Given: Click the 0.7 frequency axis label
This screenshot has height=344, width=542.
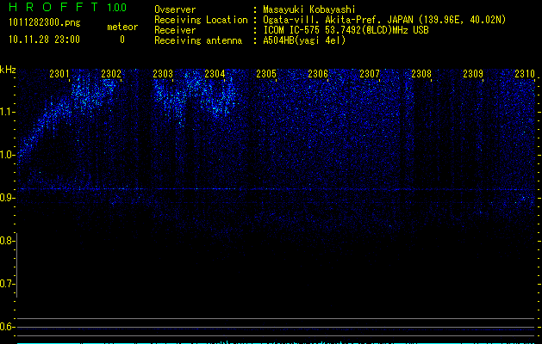Looking at the screenshot, I should [7, 284].
